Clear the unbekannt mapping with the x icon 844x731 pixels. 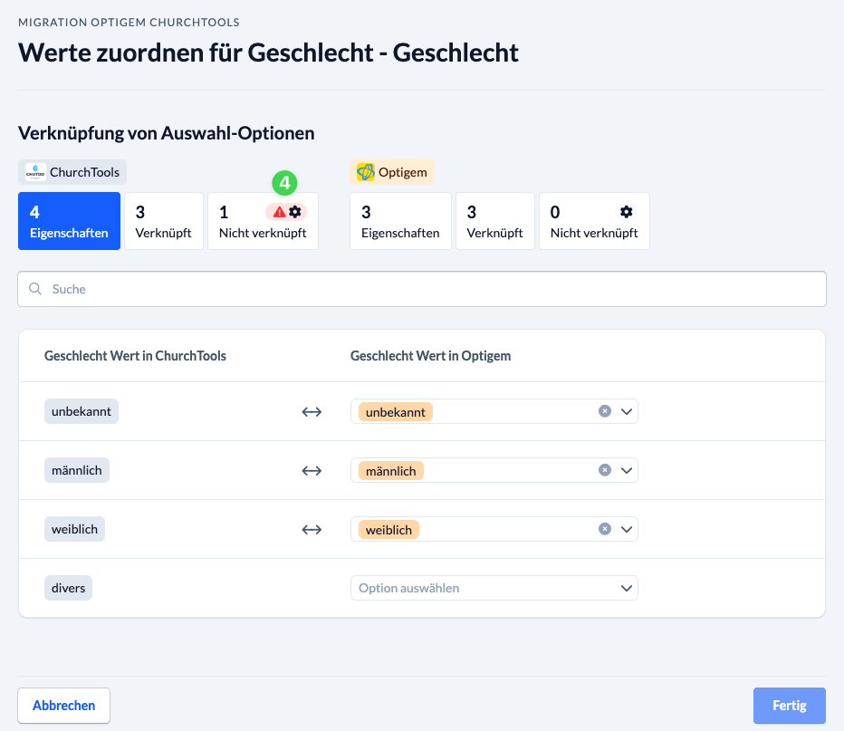(605, 411)
